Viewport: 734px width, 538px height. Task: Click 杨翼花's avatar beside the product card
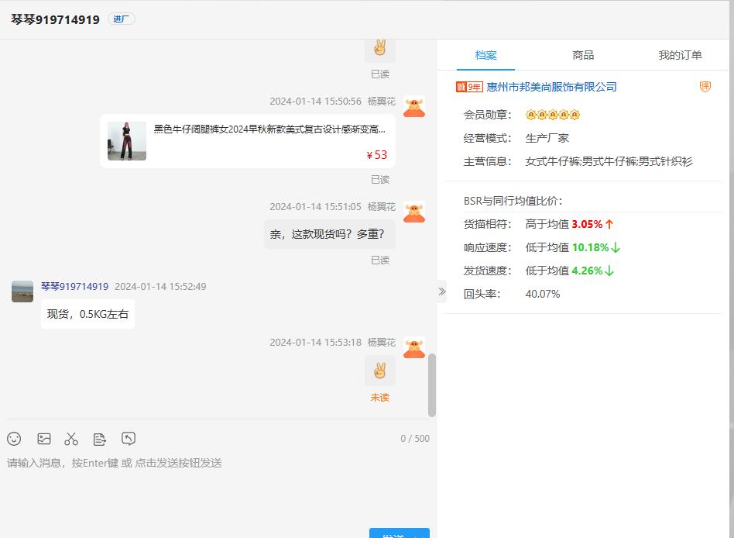click(x=414, y=107)
